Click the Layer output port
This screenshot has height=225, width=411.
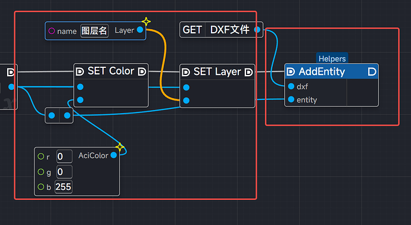(140, 30)
